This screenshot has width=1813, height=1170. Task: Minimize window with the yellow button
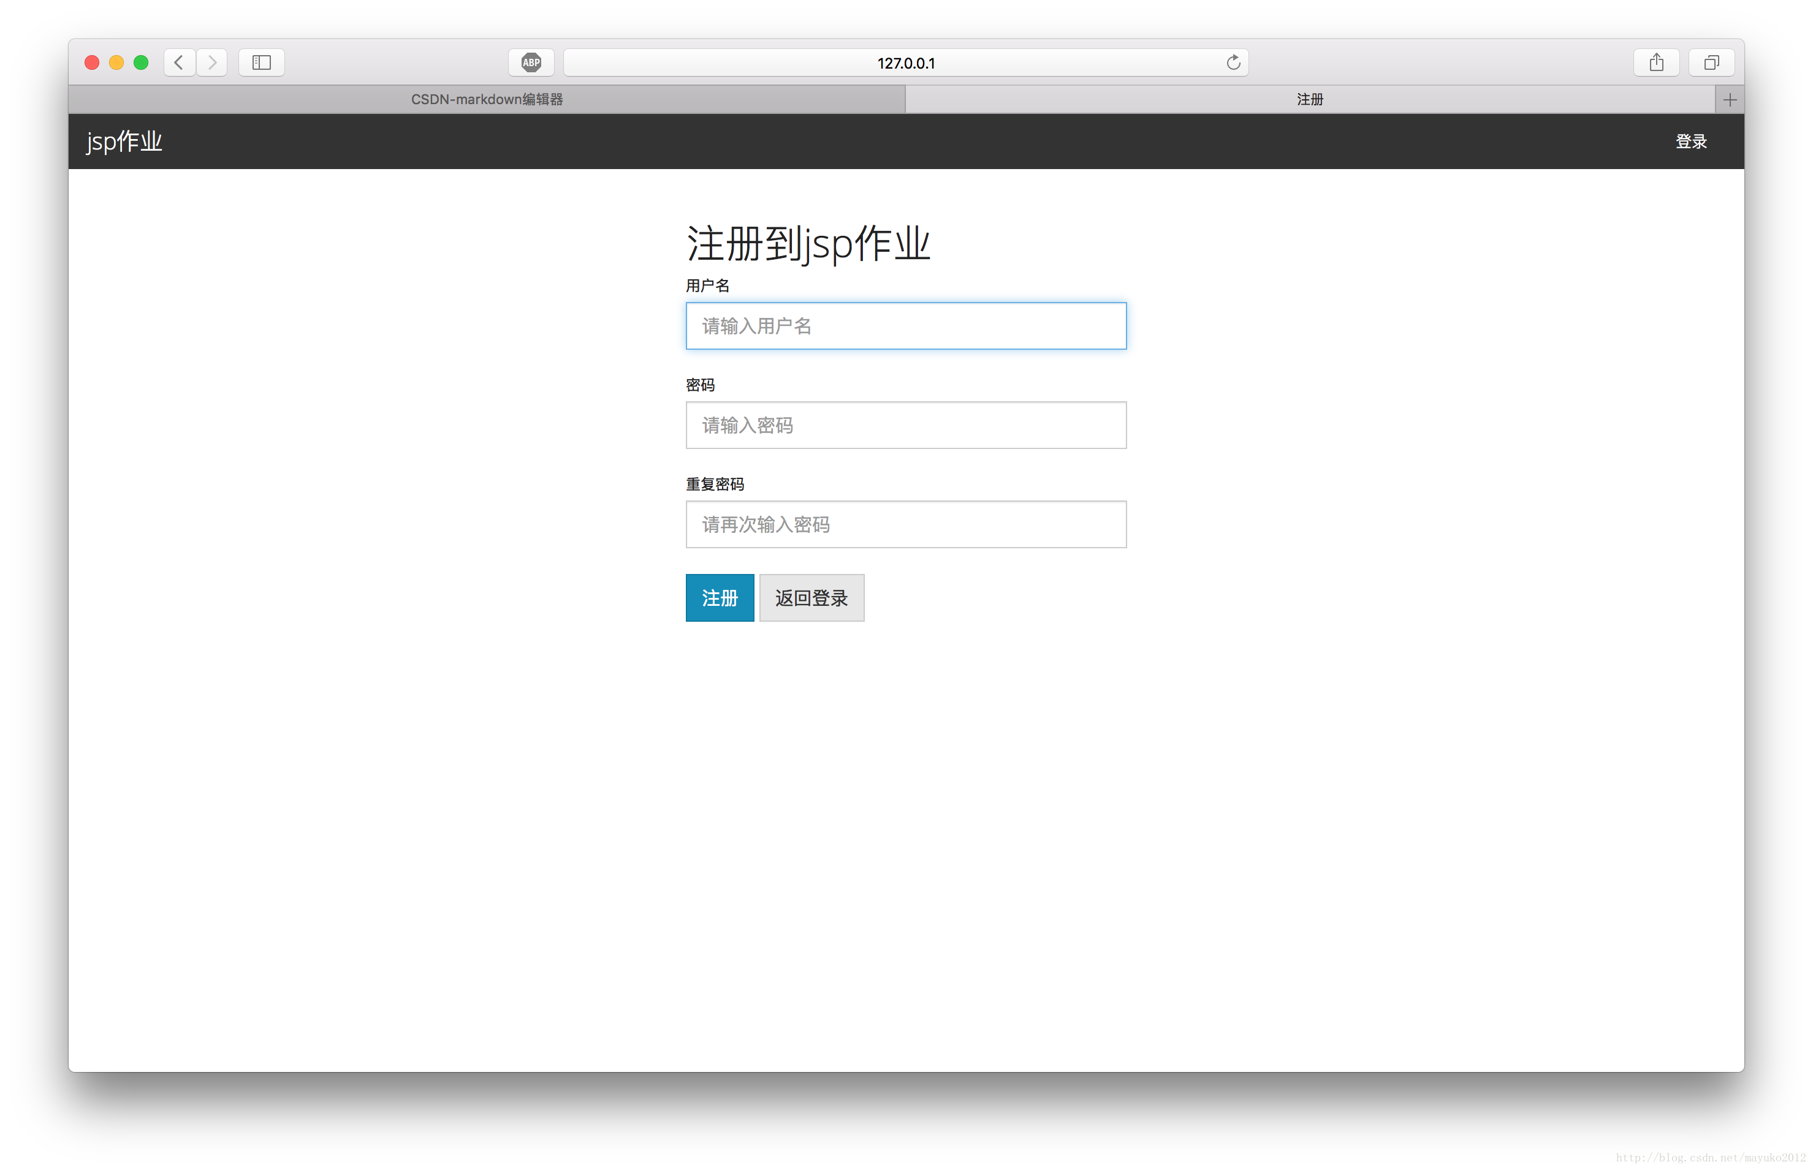(116, 62)
